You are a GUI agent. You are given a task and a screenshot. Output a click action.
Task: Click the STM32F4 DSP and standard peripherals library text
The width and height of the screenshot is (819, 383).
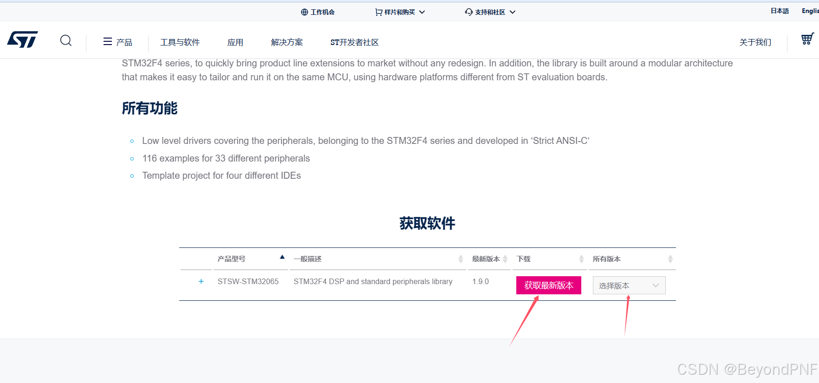[373, 281]
